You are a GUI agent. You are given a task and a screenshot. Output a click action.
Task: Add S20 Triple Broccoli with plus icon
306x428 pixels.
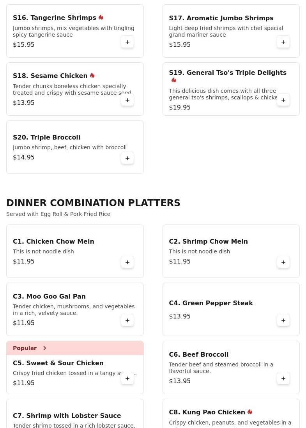tap(127, 158)
